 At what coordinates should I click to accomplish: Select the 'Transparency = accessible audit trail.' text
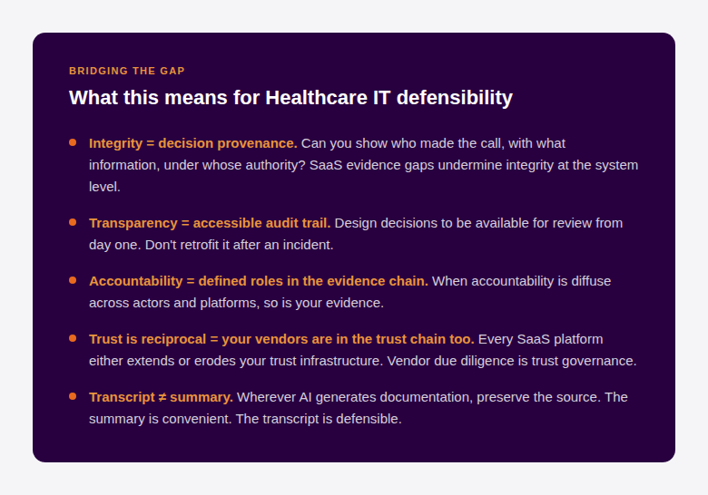[x=210, y=223]
